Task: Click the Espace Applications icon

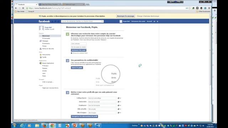Action: (41, 63)
